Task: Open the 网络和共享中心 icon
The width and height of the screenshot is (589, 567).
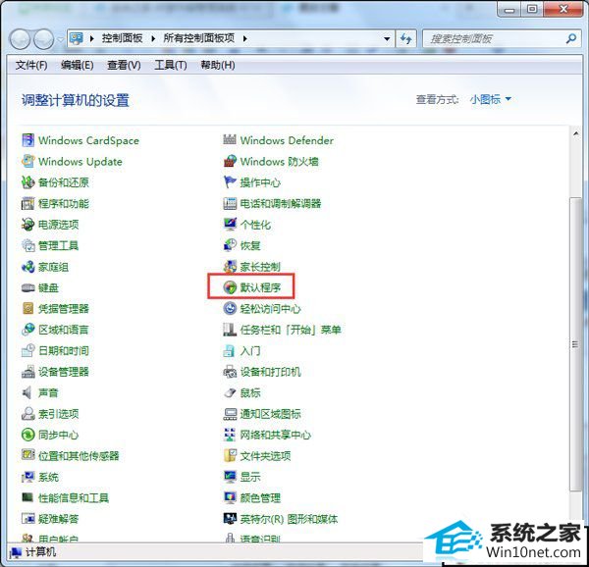Action: [230, 435]
